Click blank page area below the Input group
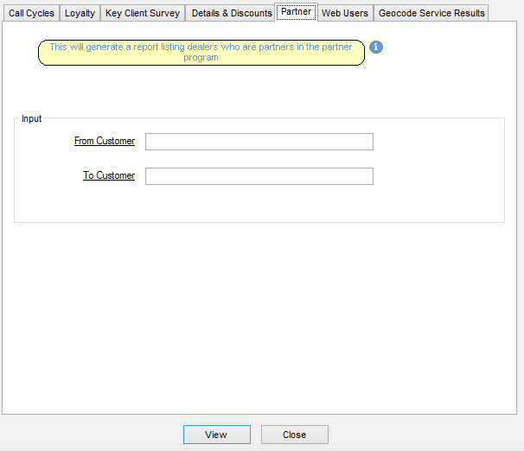Image resolution: width=524 pixels, height=451 pixels. [x=259, y=311]
